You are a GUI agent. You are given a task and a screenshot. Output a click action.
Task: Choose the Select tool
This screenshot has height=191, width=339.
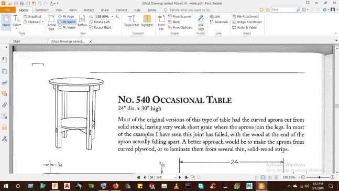tap(17, 21)
